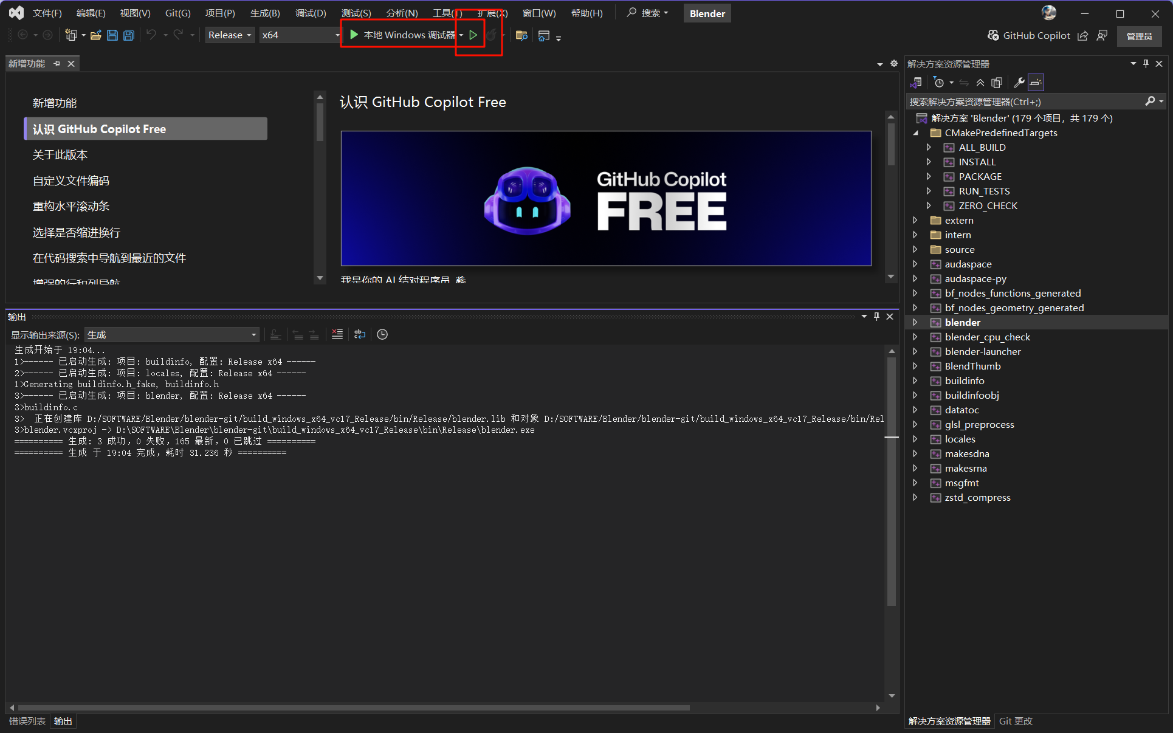Open output source dropdown showing 生成
The height and width of the screenshot is (733, 1173).
(x=171, y=335)
